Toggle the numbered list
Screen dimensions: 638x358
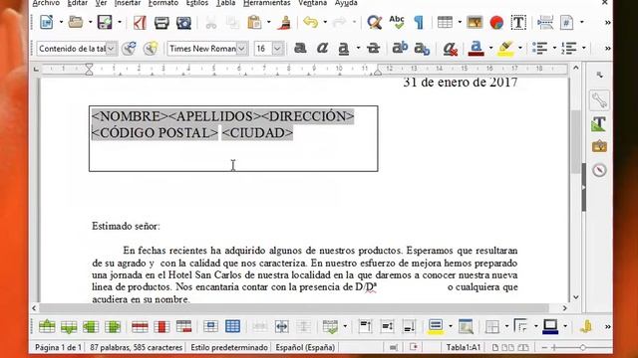569,49
